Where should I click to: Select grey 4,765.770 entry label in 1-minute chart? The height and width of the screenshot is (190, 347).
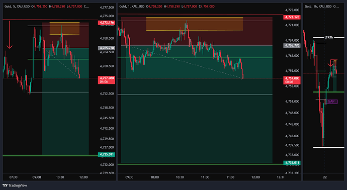point(292,45)
